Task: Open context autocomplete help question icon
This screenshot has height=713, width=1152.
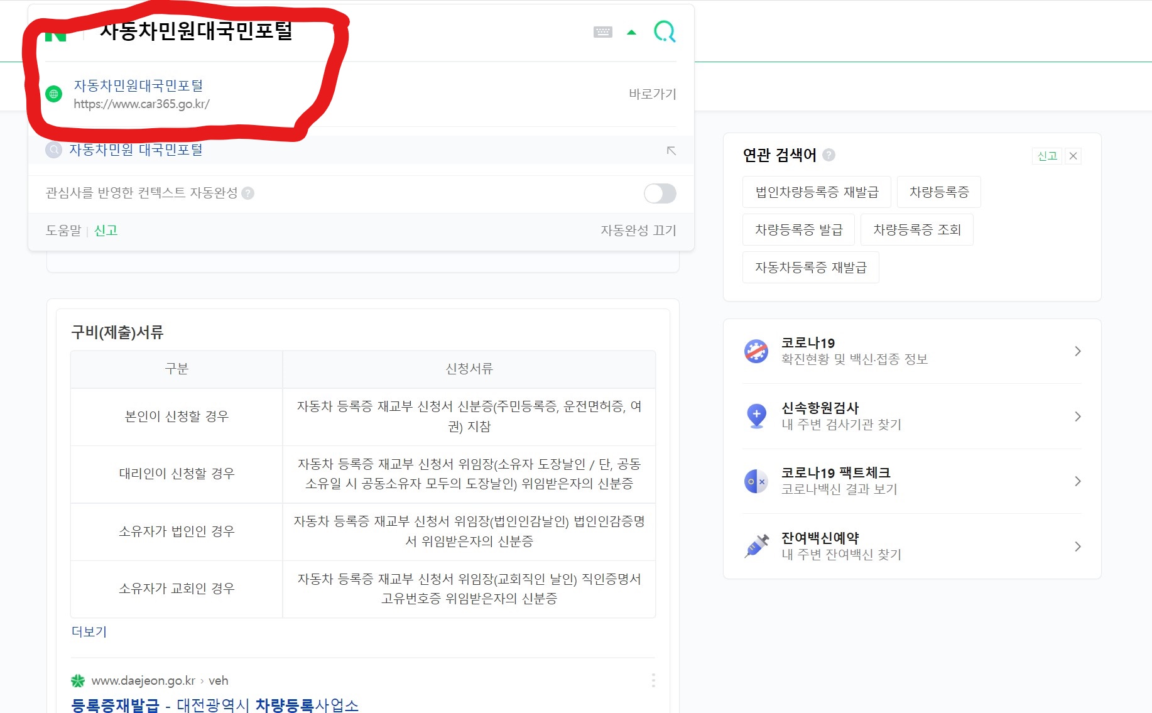Action: 248,193
